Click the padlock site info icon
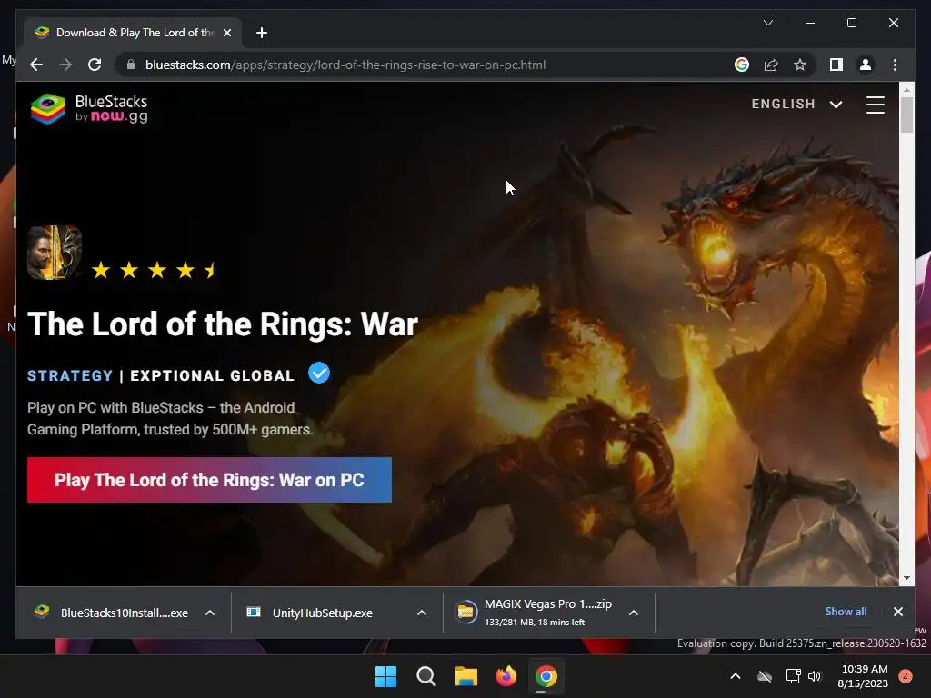931x698 pixels. pos(131,65)
